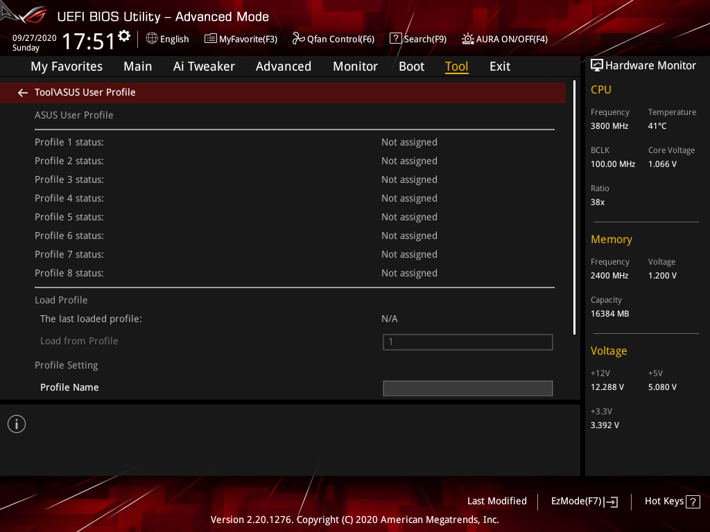Click the Version 2.20.1276 copyright text
Viewport: 710px width, 532px height.
pos(354,520)
